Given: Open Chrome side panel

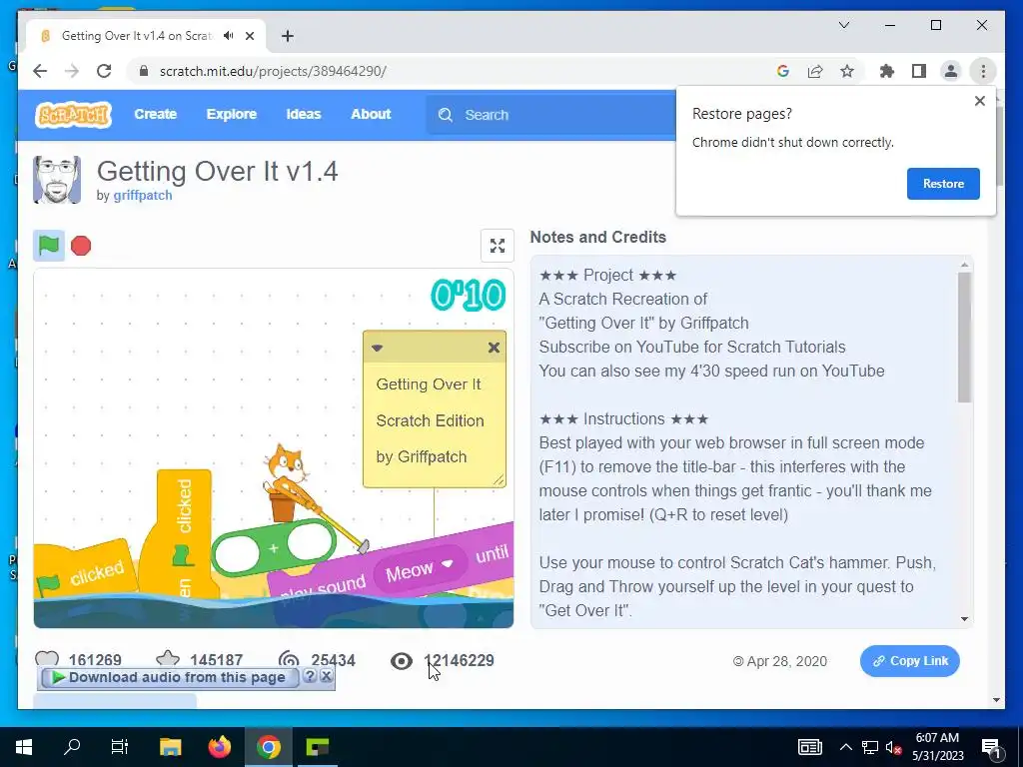Looking at the screenshot, I should point(919,71).
